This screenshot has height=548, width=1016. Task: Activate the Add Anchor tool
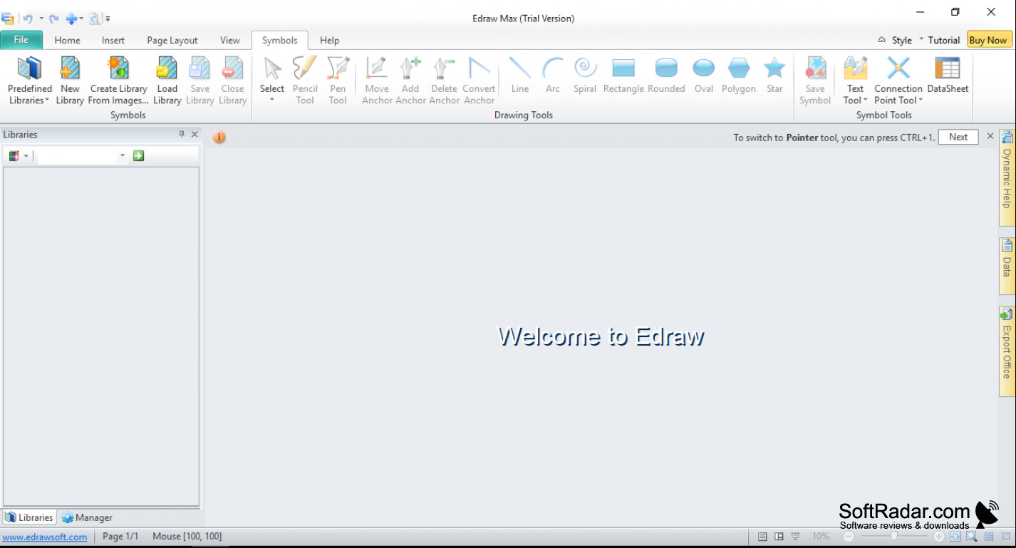coord(410,81)
